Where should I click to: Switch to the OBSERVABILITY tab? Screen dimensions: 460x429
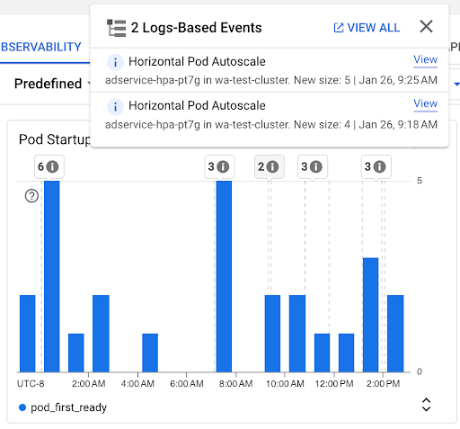point(41,47)
